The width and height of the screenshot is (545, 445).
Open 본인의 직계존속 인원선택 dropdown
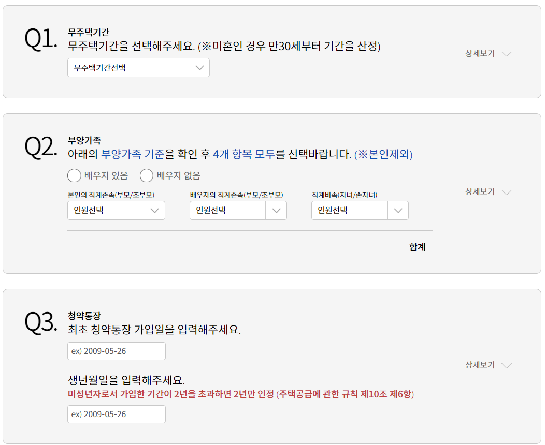click(x=116, y=211)
